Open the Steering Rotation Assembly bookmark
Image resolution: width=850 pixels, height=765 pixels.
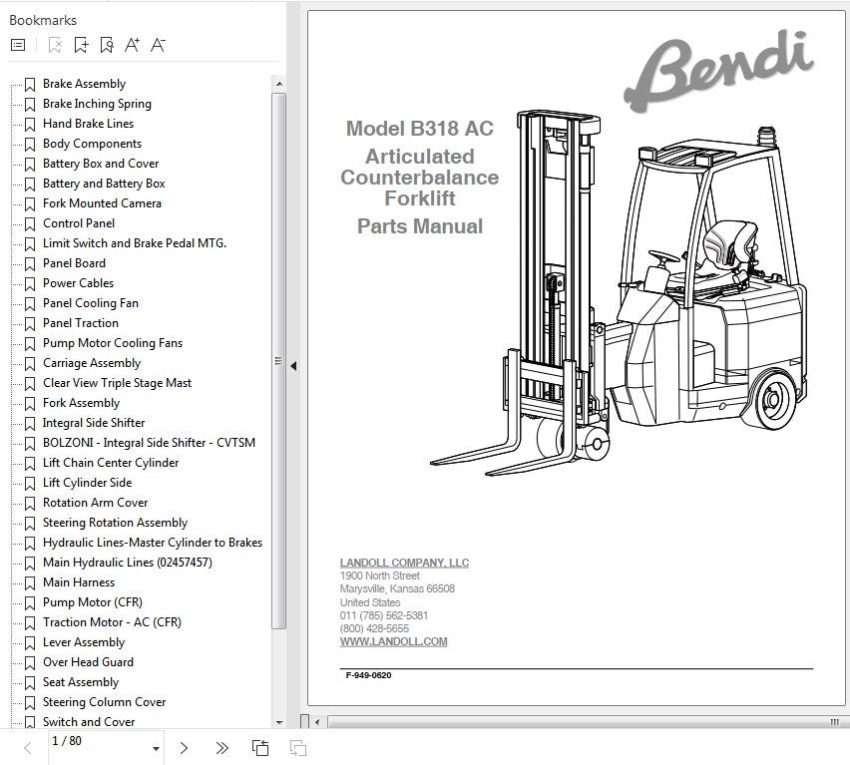click(x=115, y=523)
